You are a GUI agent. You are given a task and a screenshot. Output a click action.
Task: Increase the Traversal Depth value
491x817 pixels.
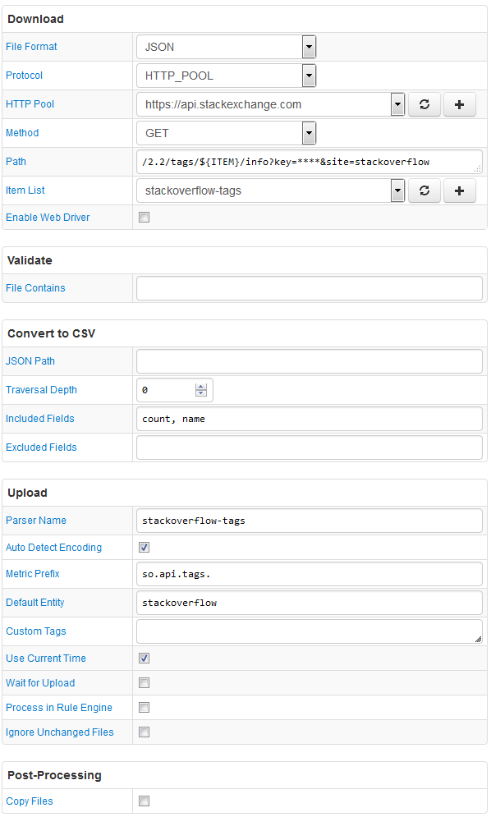[201, 387]
